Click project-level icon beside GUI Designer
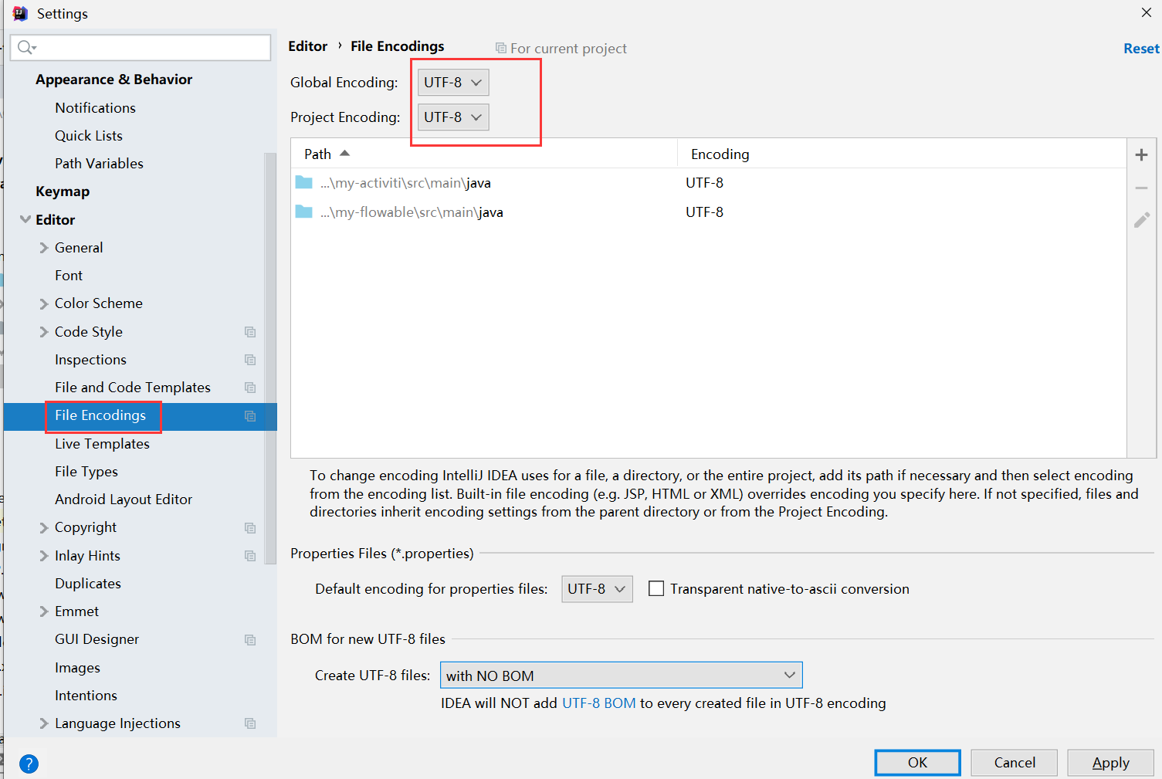1162x779 pixels. click(x=250, y=640)
